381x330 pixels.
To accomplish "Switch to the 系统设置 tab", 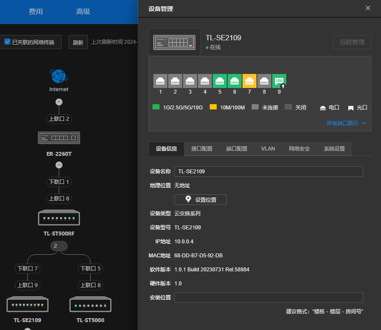I will point(334,149).
